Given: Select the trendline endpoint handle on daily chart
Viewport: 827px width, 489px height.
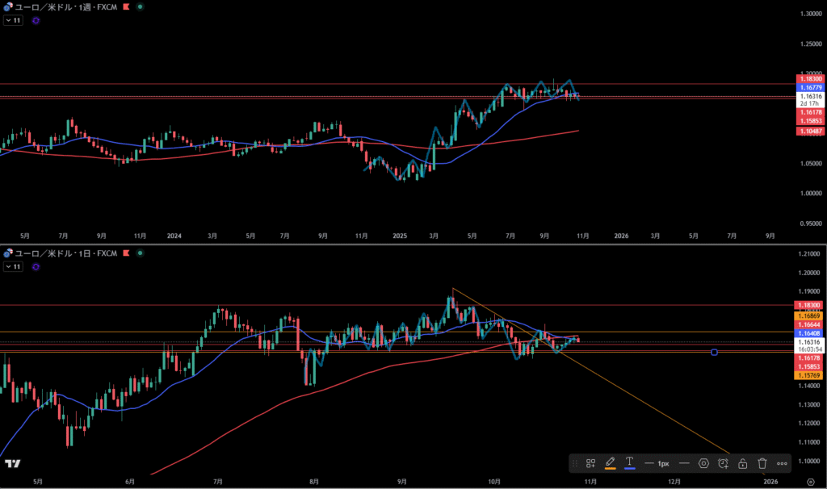Looking at the screenshot, I should coord(714,352).
